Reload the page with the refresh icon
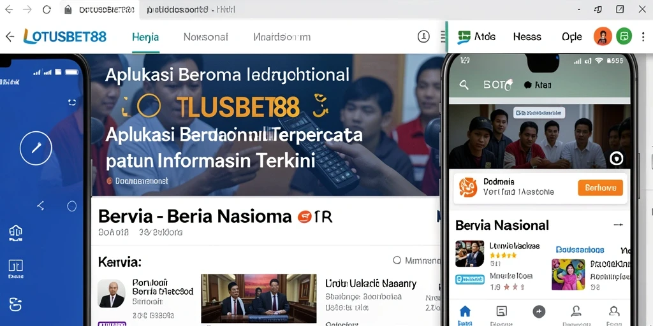The image size is (653, 326). pos(47,9)
